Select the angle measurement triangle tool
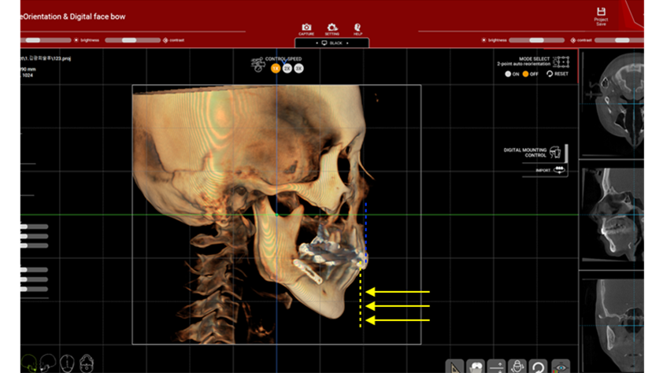Viewport: 663px width, 373px height. (x=455, y=366)
